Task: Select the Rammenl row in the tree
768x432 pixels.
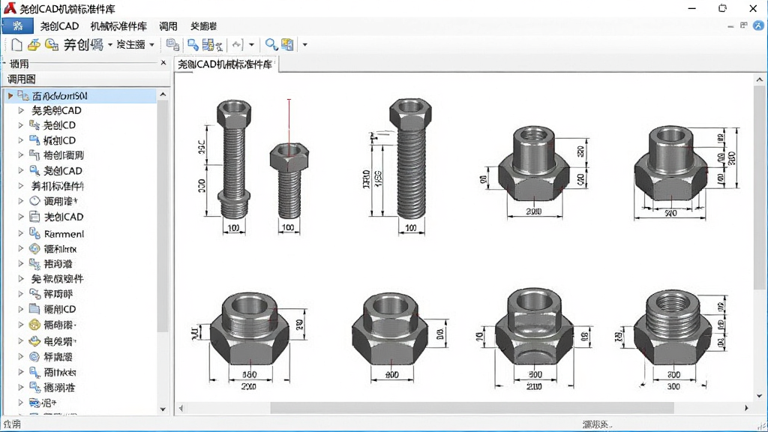Action: click(x=64, y=234)
